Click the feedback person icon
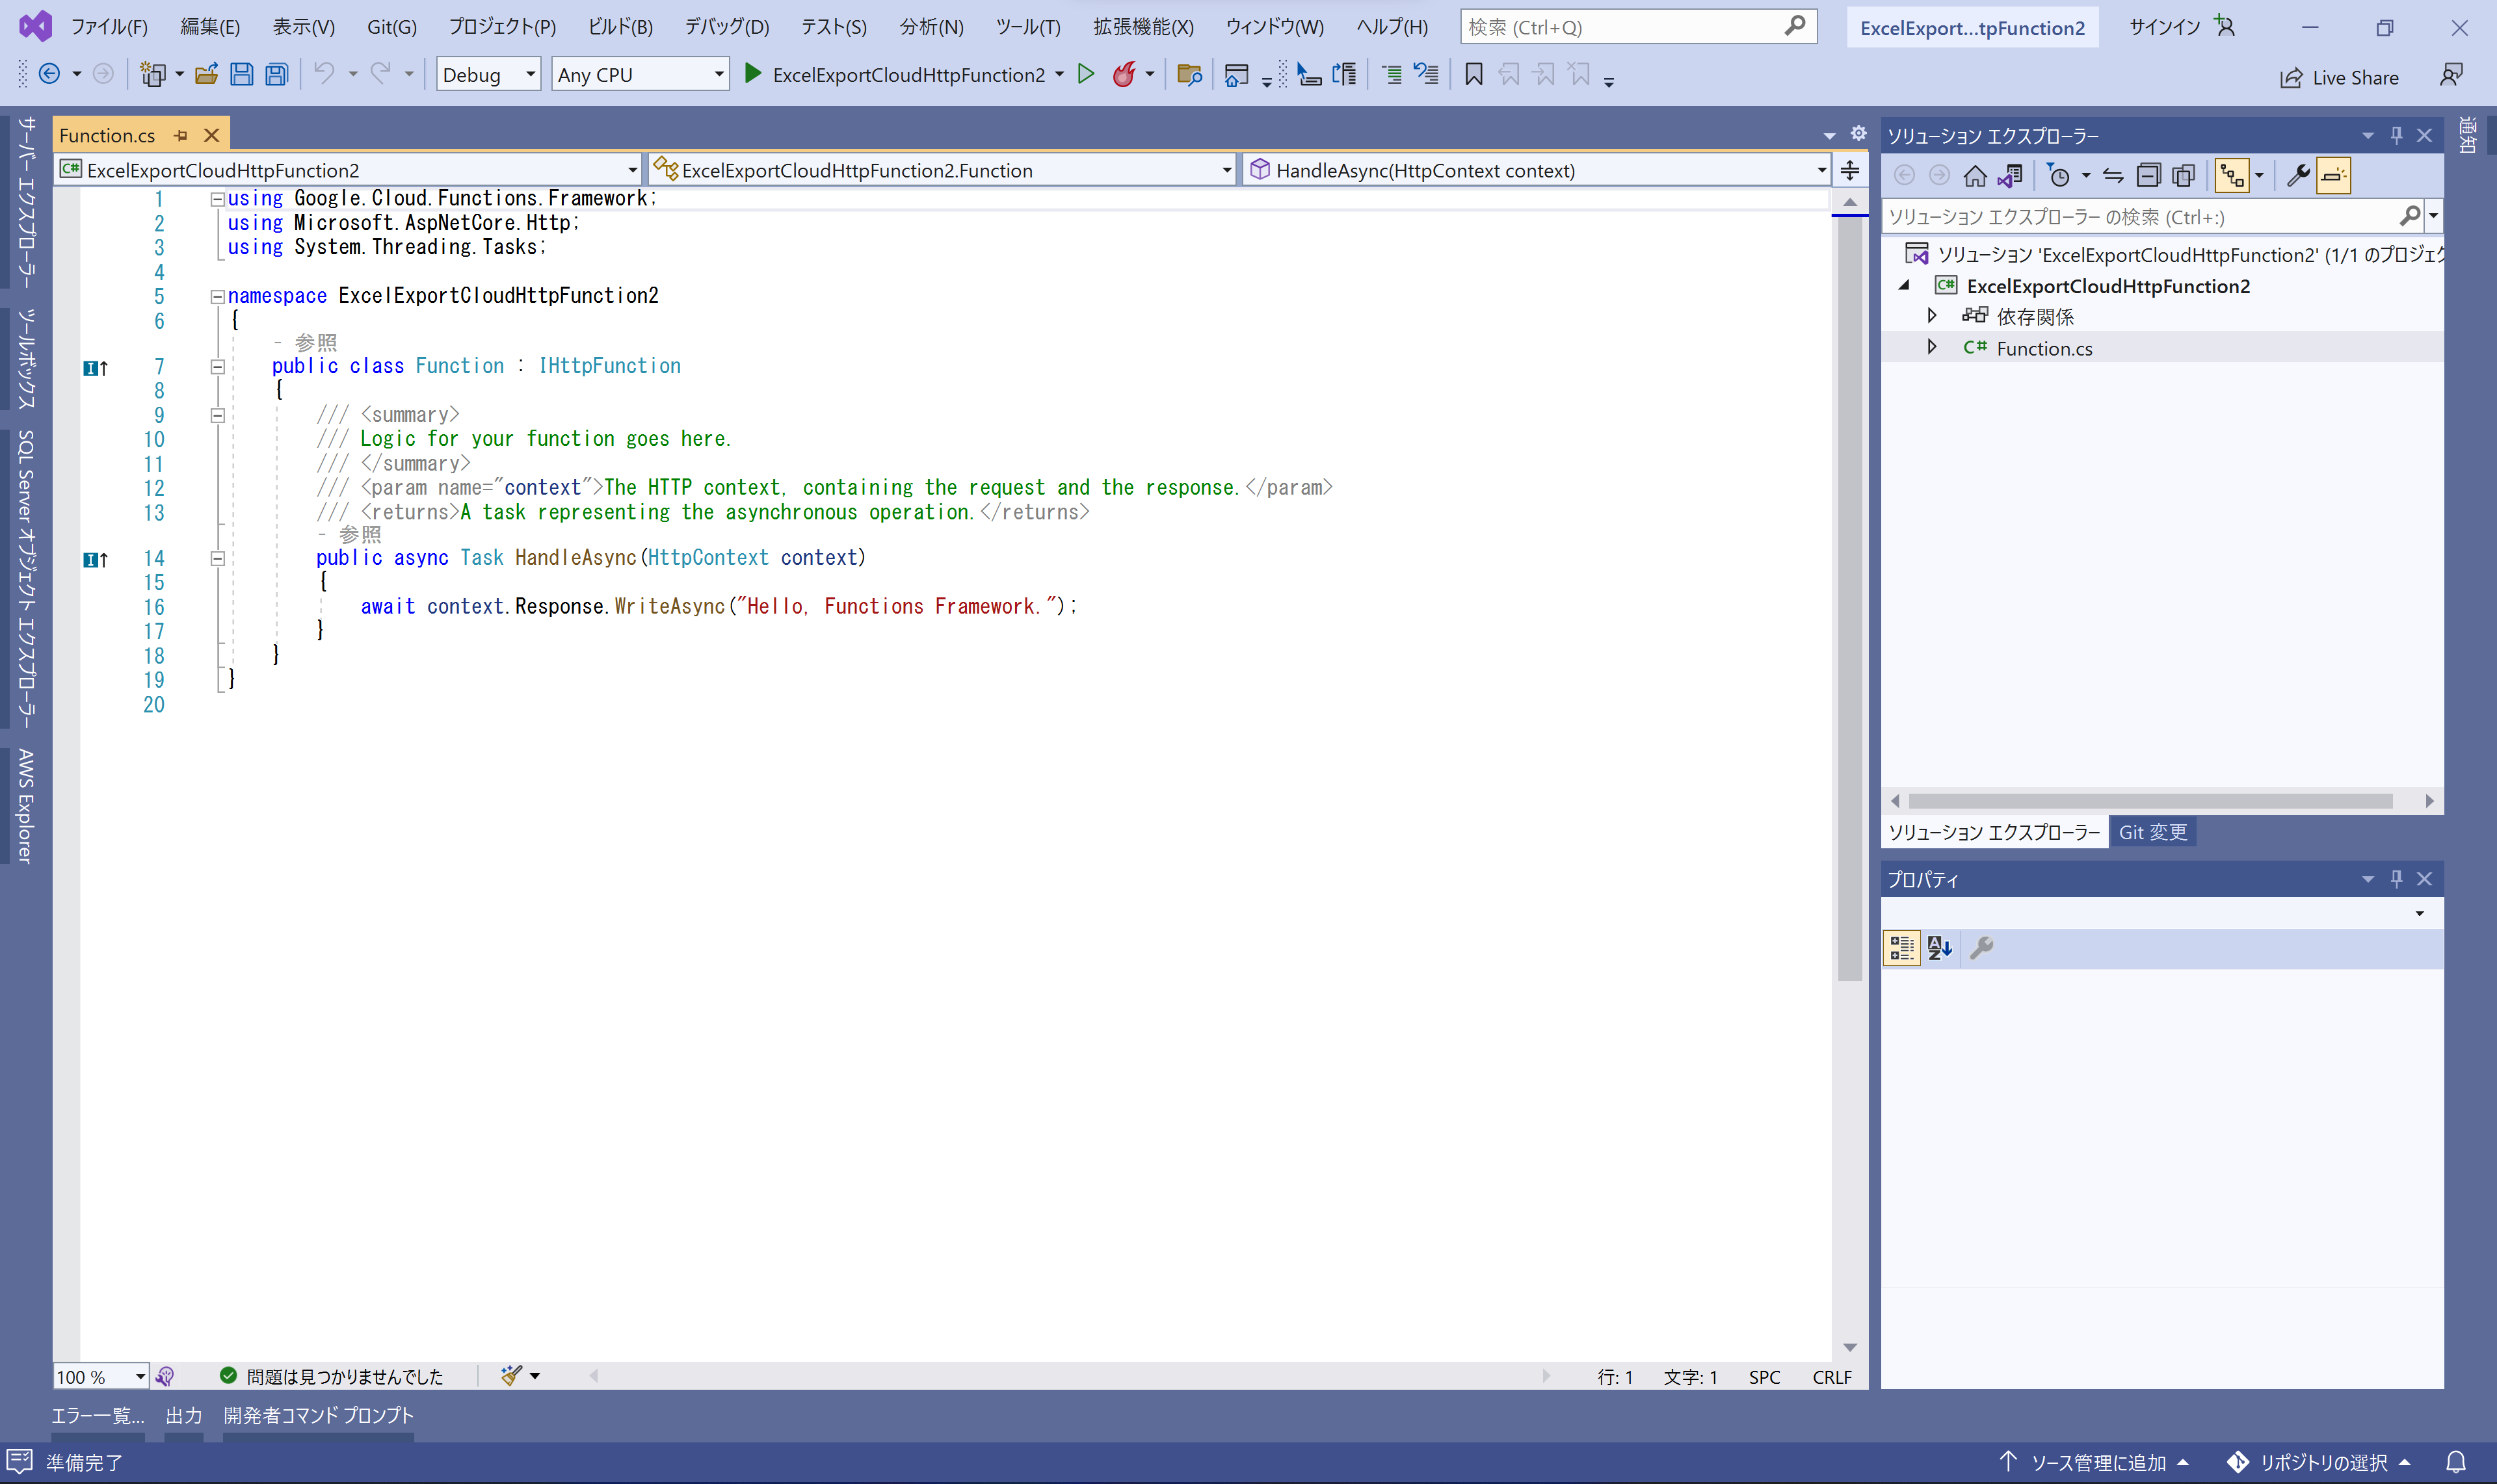This screenshot has height=1484, width=2497. (x=2451, y=76)
